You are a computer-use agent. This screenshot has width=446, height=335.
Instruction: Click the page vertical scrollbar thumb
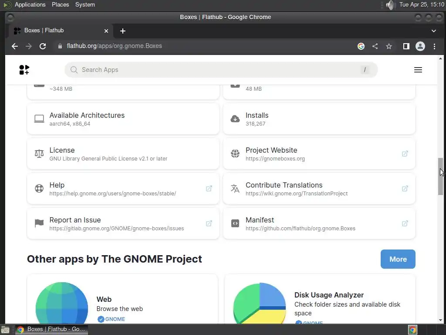[440, 176]
